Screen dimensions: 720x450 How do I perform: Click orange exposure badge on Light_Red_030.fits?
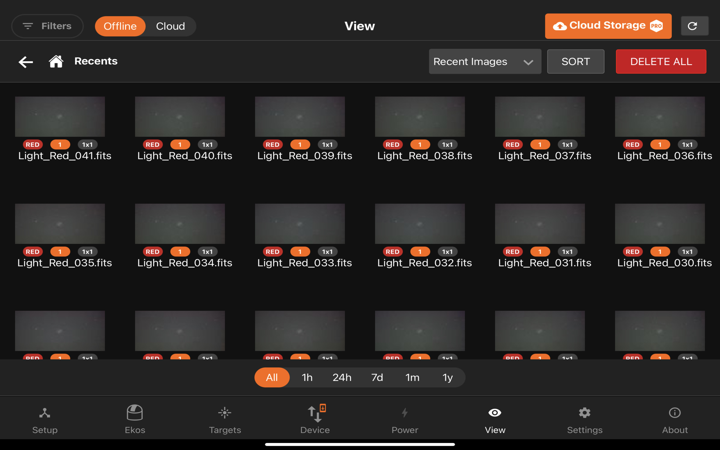(x=660, y=252)
